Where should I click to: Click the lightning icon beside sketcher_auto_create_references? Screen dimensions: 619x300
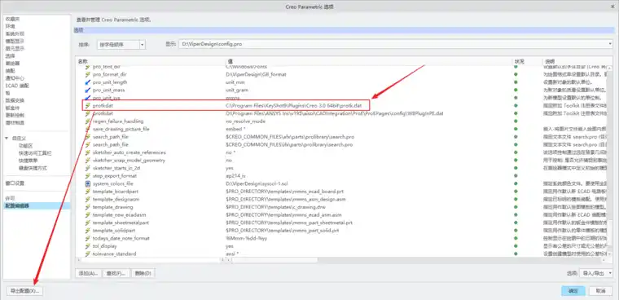tap(88, 152)
